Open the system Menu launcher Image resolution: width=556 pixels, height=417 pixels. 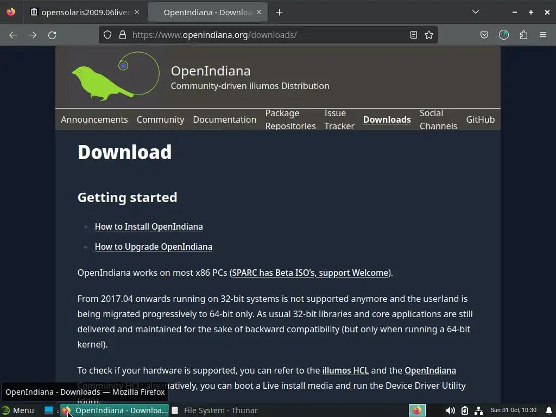[x=18, y=410]
